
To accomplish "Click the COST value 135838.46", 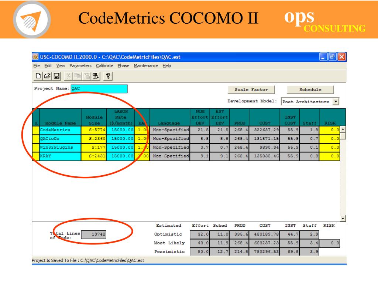I will point(264,156).
